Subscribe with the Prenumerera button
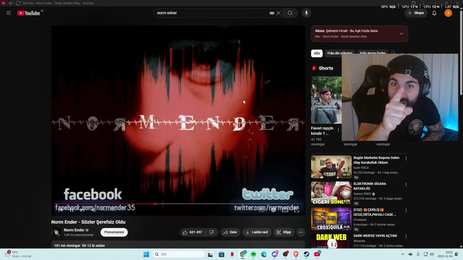 pos(114,232)
